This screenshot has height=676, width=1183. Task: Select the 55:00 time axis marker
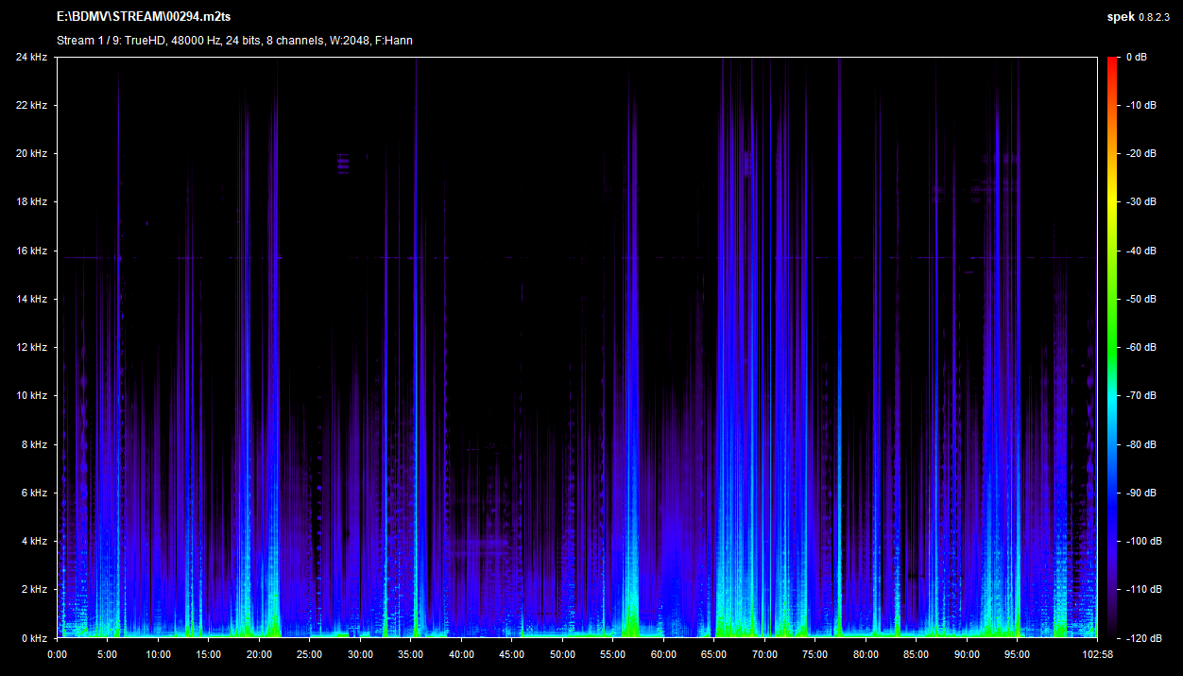pyautogui.click(x=612, y=653)
